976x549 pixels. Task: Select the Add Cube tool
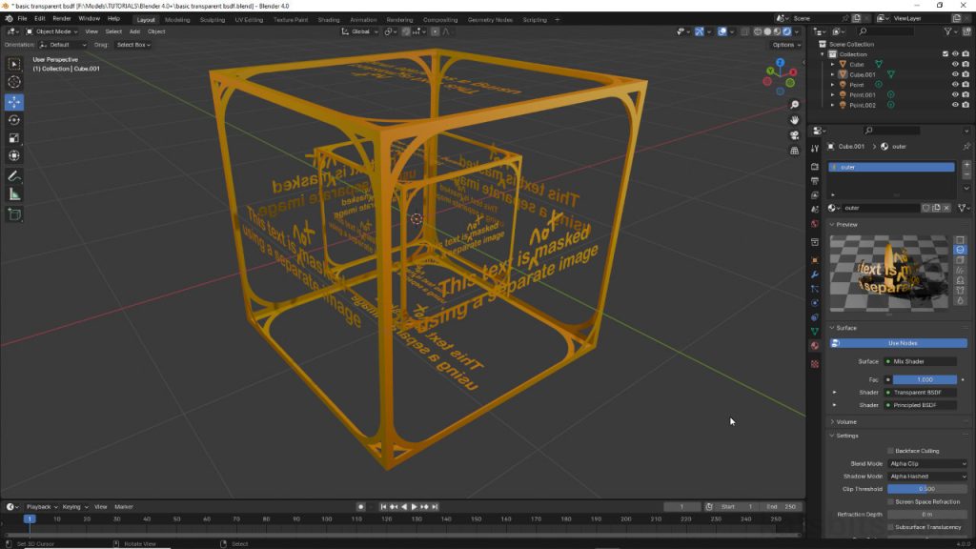pos(14,214)
